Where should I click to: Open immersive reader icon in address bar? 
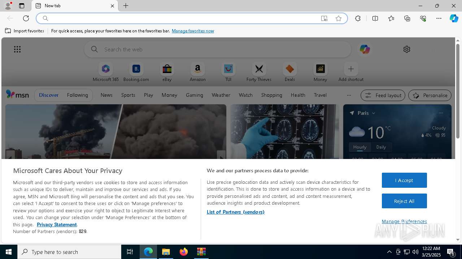tap(324, 18)
